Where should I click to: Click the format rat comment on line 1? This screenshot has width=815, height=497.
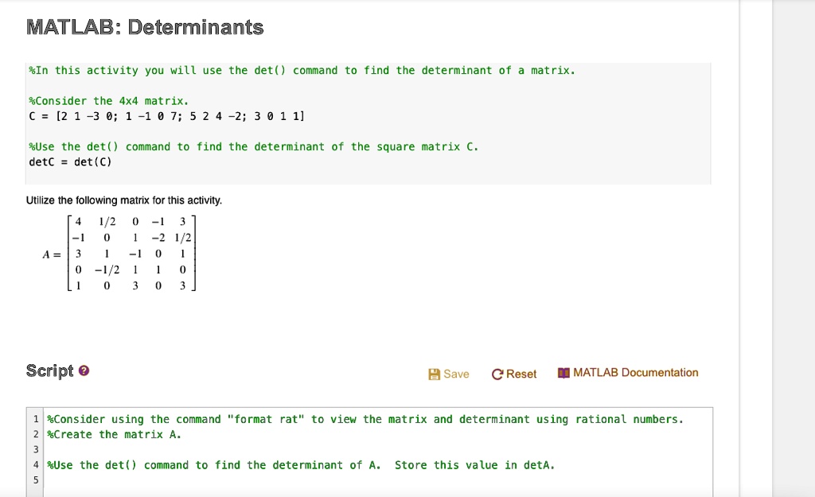(x=365, y=419)
